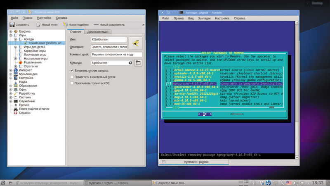The width and height of the screenshot is (330, 186).
Task: Toggle keybinder package checkbox in pkgtool
Action: [x=169, y=74]
